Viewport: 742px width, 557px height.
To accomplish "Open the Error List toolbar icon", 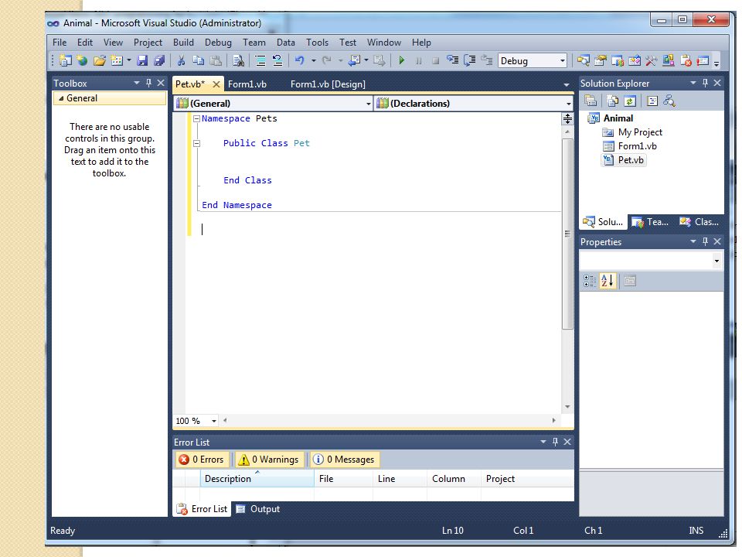I will pyautogui.click(x=686, y=60).
